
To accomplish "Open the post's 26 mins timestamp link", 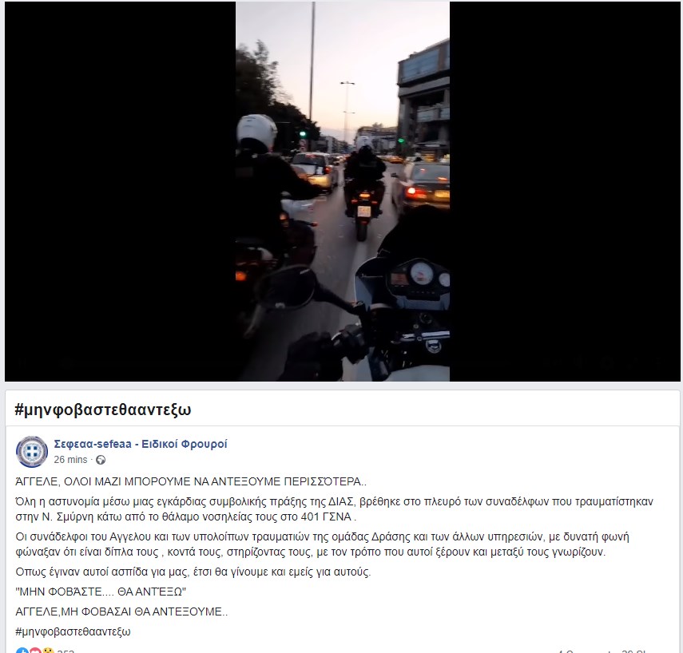I will [x=70, y=460].
